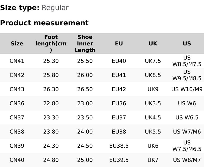
Task: Pick the CN37 size cell
Action: point(17,117)
